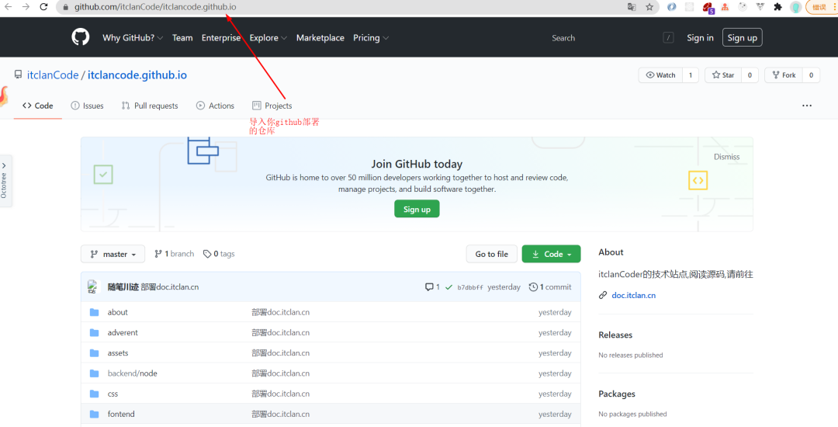Click the Fork button
This screenshot has height=427, width=838.
784,75
